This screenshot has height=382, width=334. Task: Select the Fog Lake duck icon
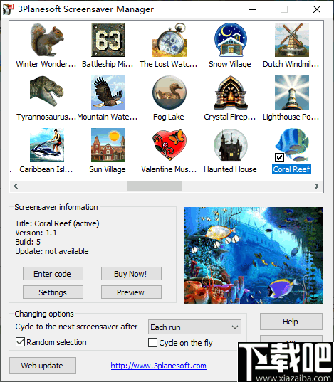169,92
